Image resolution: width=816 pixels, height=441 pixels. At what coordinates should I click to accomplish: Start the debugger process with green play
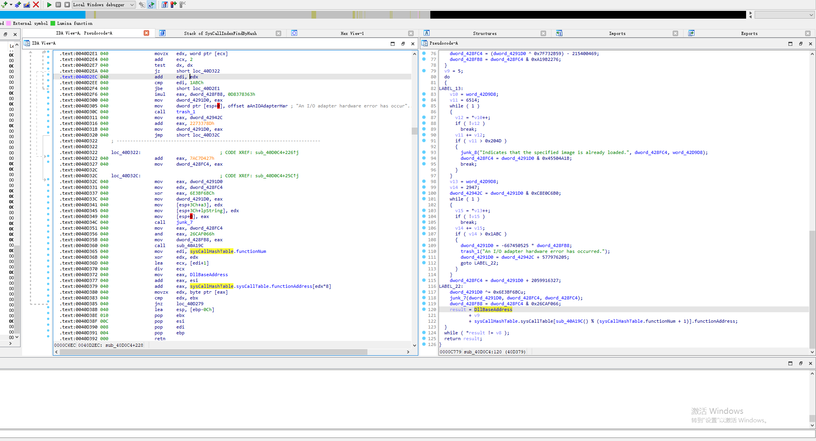(x=49, y=5)
